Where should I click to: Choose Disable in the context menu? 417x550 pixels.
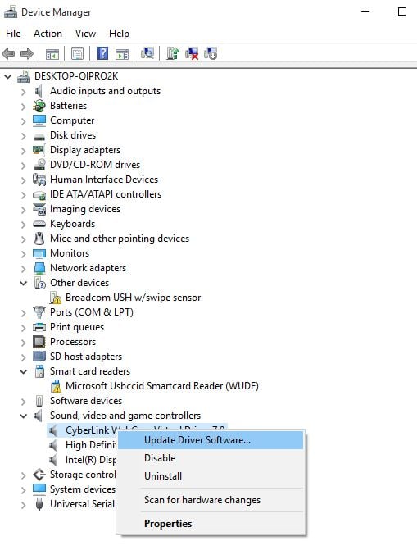160,458
